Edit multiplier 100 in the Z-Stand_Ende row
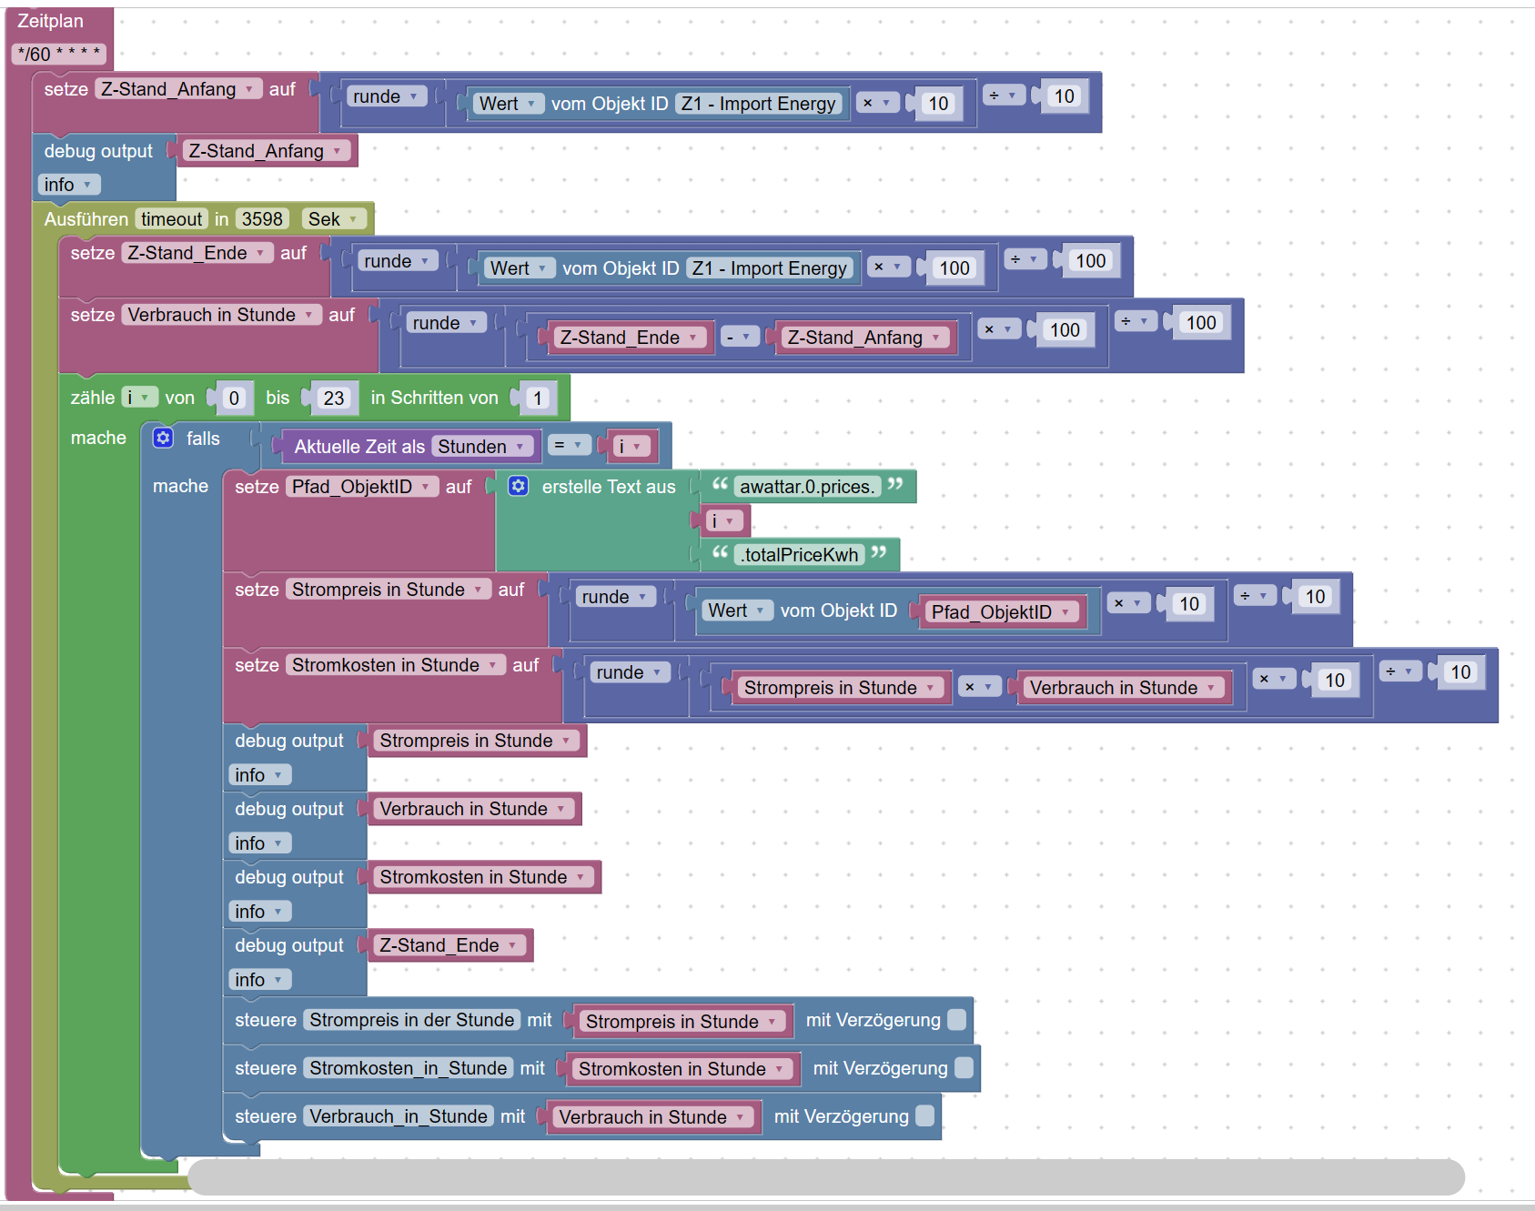Image resolution: width=1535 pixels, height=1211 pixels. 954,268
